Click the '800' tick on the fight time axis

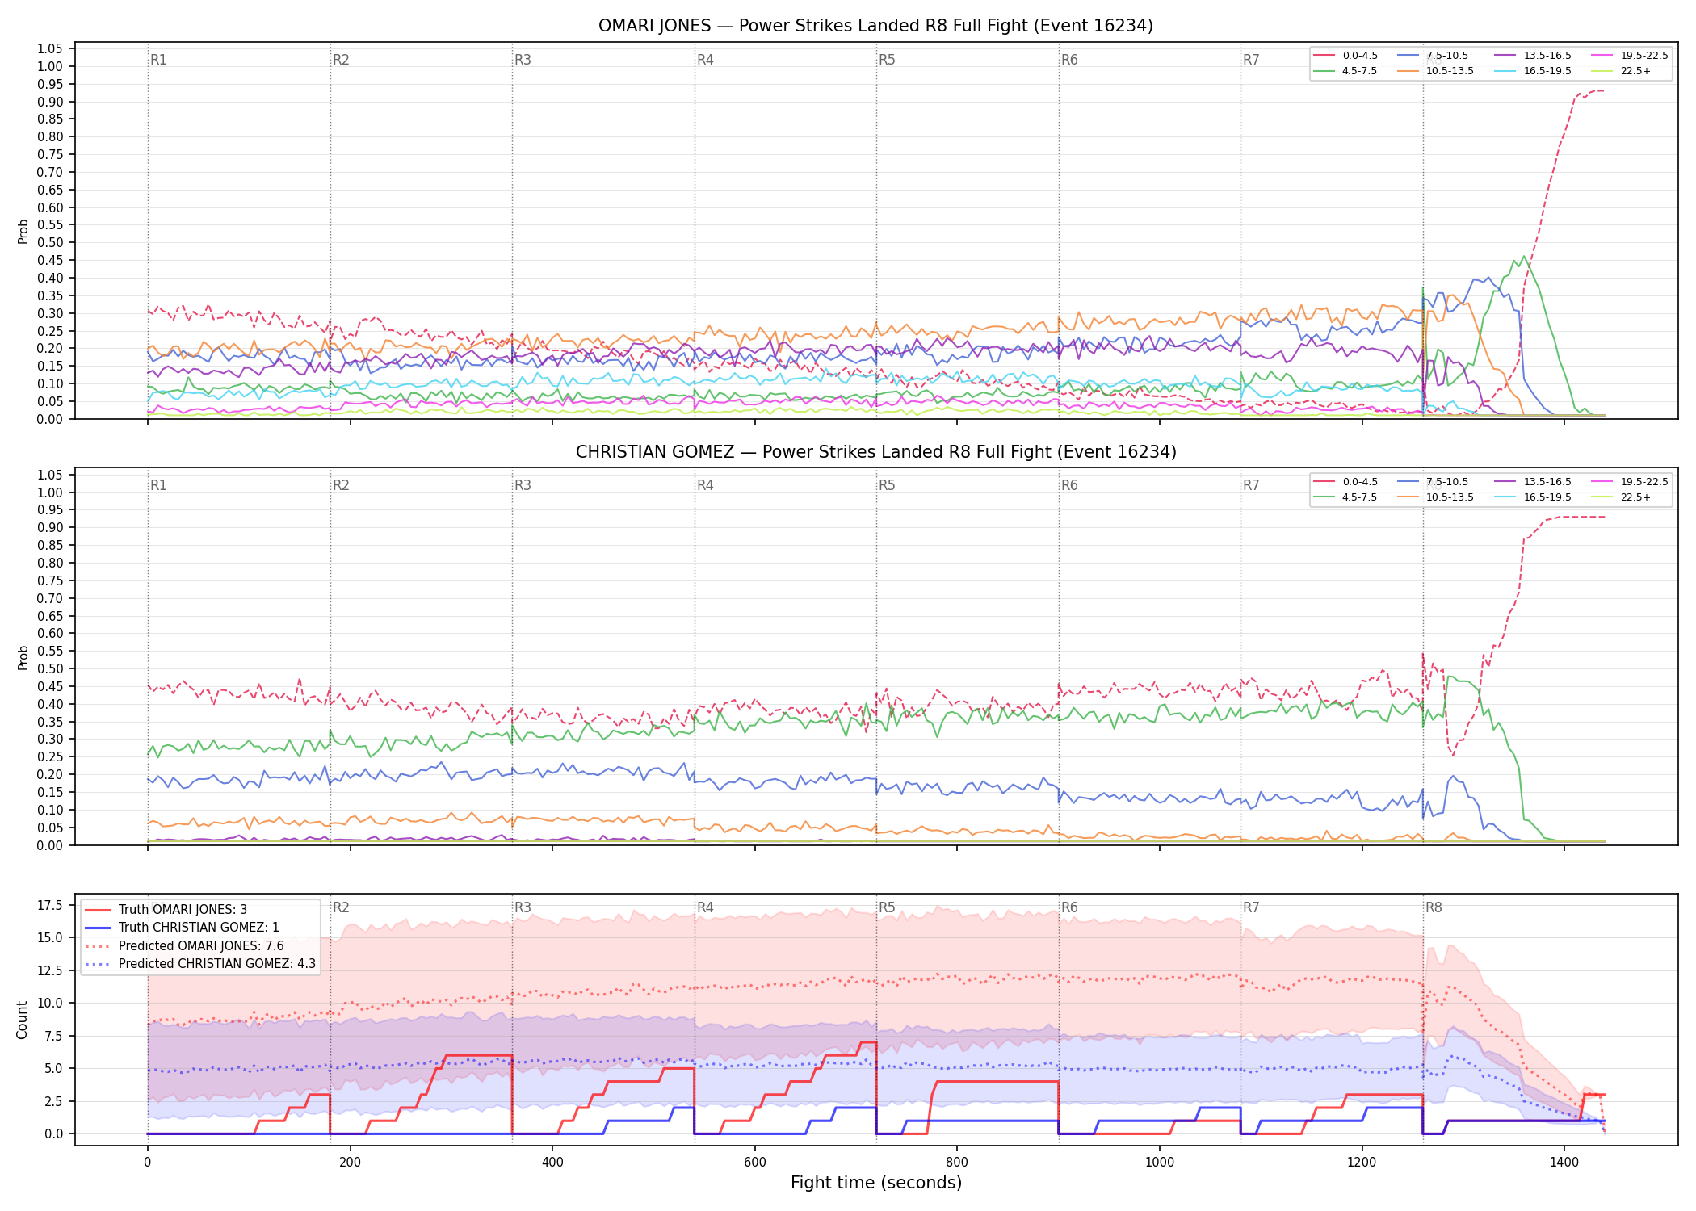tap(957, 1163)
